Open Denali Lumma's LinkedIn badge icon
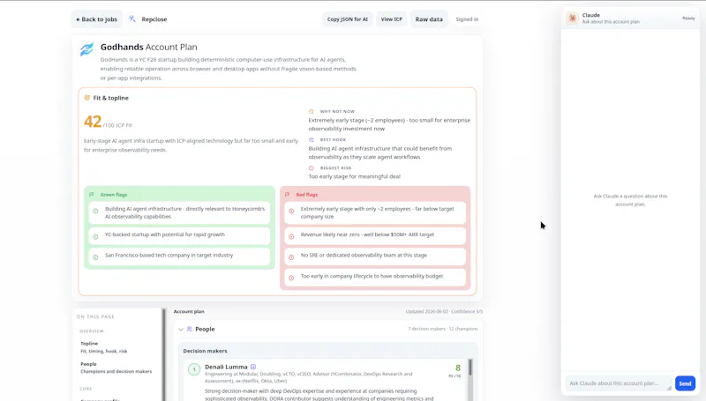The image size is (706, 401). point(253,367)
